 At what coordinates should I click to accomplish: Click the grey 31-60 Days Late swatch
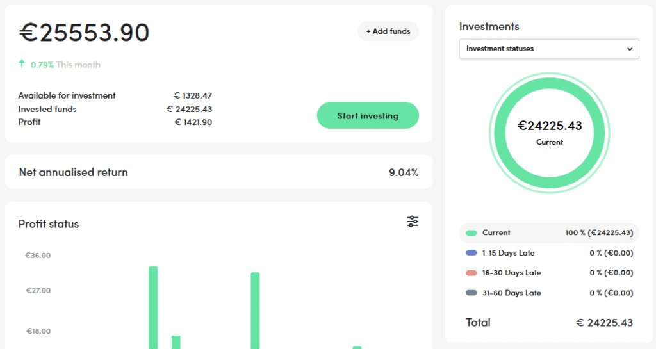click(x=471, y=293)
